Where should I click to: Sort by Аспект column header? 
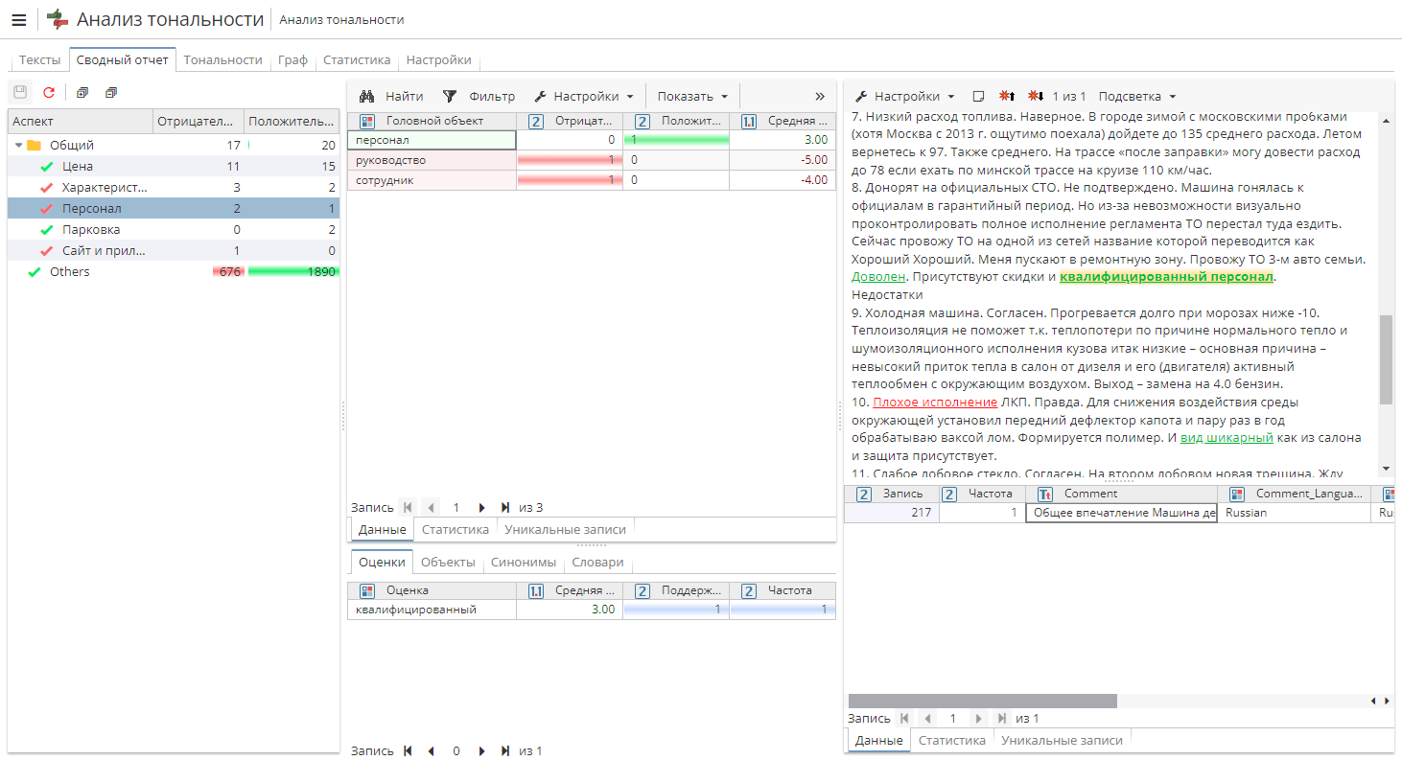(81, 122)
